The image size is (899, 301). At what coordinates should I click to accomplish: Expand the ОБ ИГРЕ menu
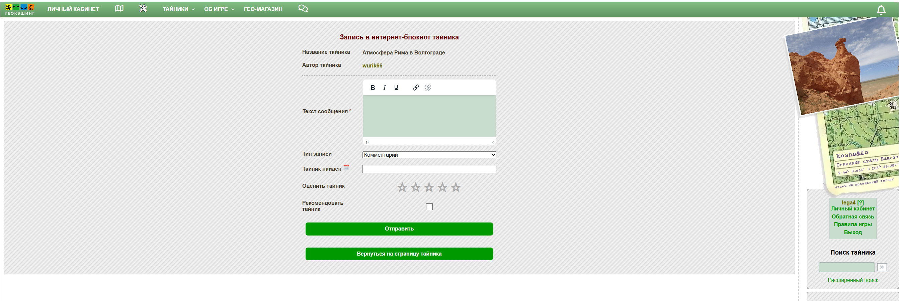[x=219, y=9]
